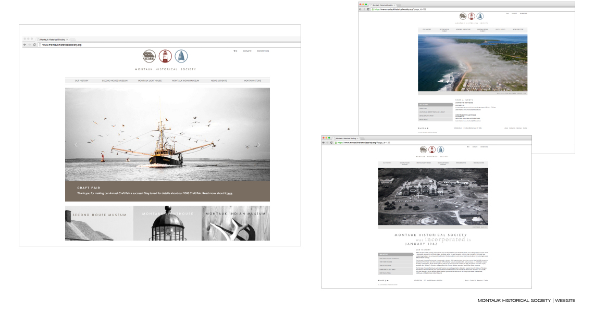The width and height of the screenshot is (594, 326).
Task: Reload the page in the left browser window
Action: 34,45
